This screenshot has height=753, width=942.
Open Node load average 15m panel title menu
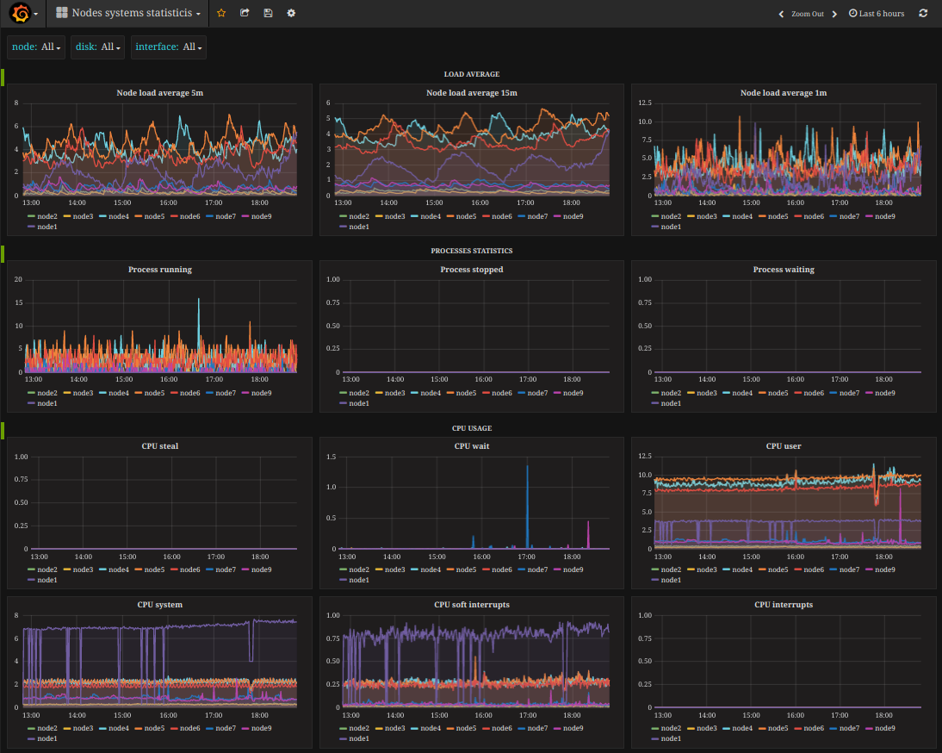click(x=472, y=93)
